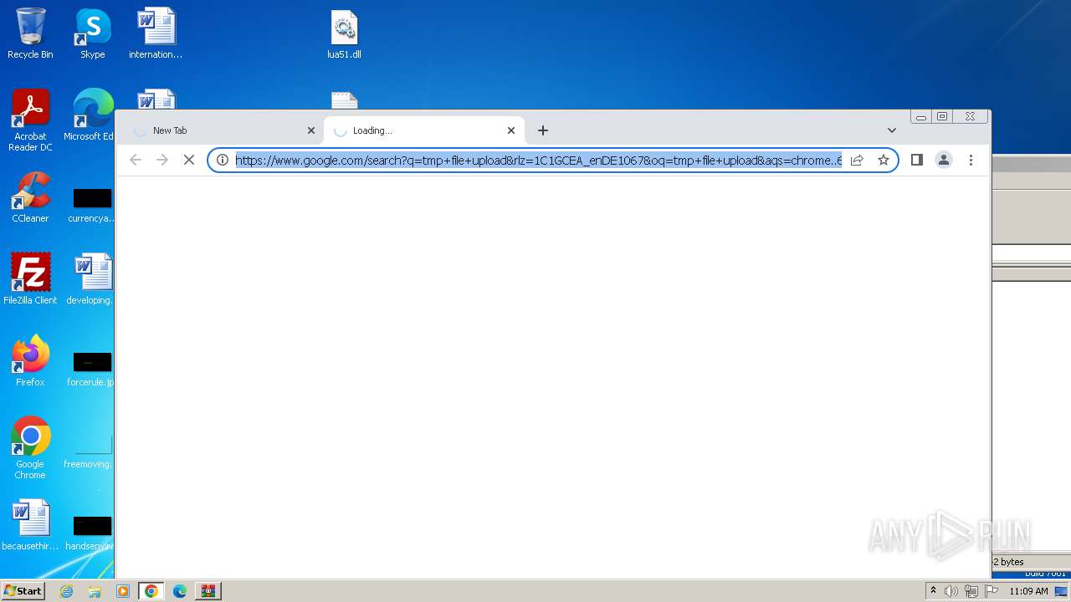Open Windows Explorer from the taskbar
This screenshot has height=602, width=1071.
click(95, 591)
